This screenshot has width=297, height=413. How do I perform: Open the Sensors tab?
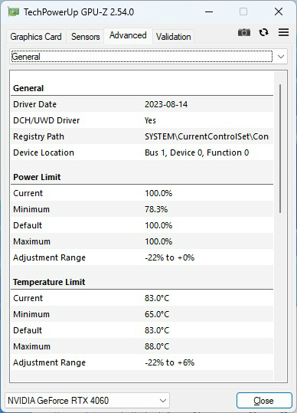[85, 37]
